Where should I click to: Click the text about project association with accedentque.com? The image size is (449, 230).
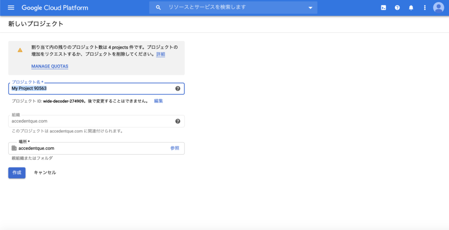coord(67,131)
